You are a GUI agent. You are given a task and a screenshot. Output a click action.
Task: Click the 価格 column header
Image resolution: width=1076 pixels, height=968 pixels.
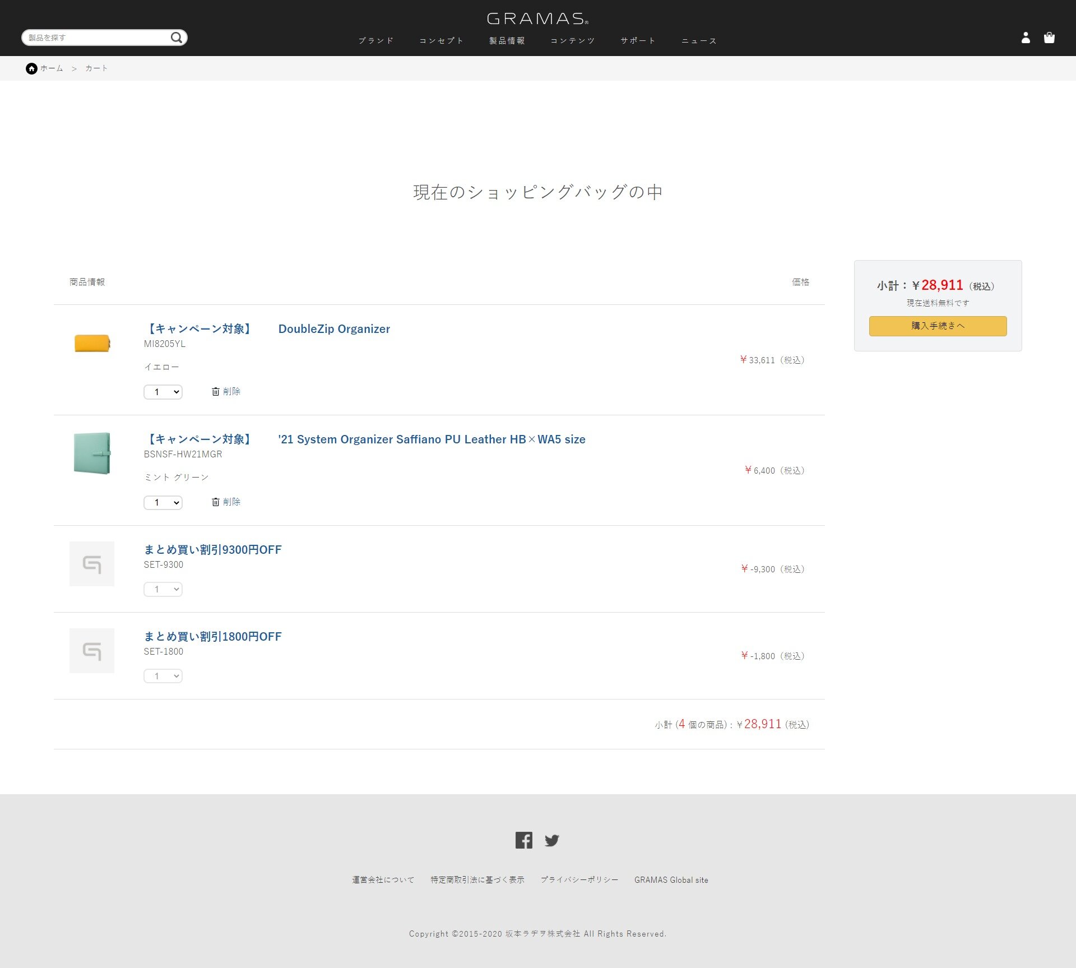click(800, 282)
